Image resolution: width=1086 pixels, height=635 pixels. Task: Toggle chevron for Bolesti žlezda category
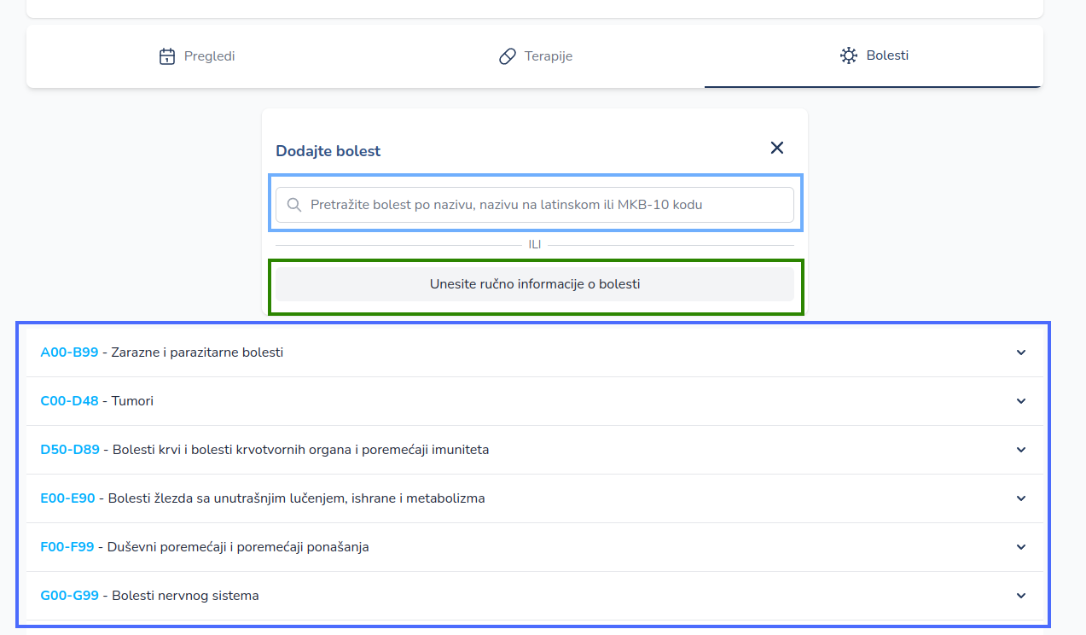[1021, 498]
